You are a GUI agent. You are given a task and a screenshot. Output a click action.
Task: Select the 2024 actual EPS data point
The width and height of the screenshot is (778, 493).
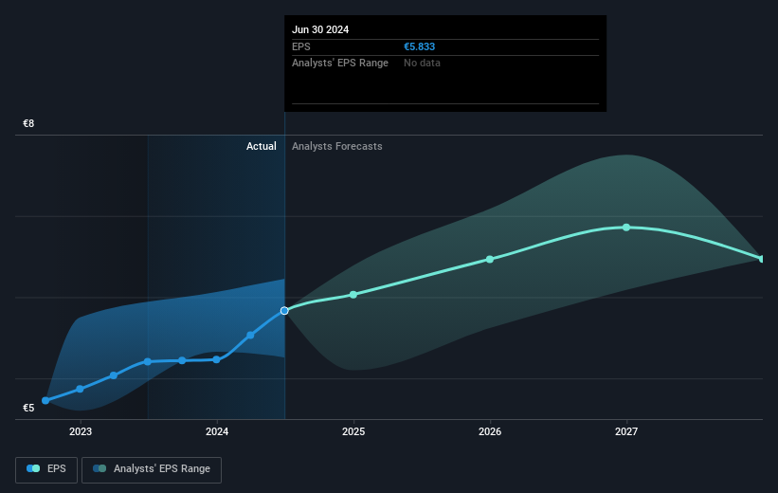(x=216, y=359)
